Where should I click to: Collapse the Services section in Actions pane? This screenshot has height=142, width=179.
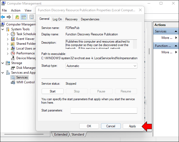tap(176, 31)
